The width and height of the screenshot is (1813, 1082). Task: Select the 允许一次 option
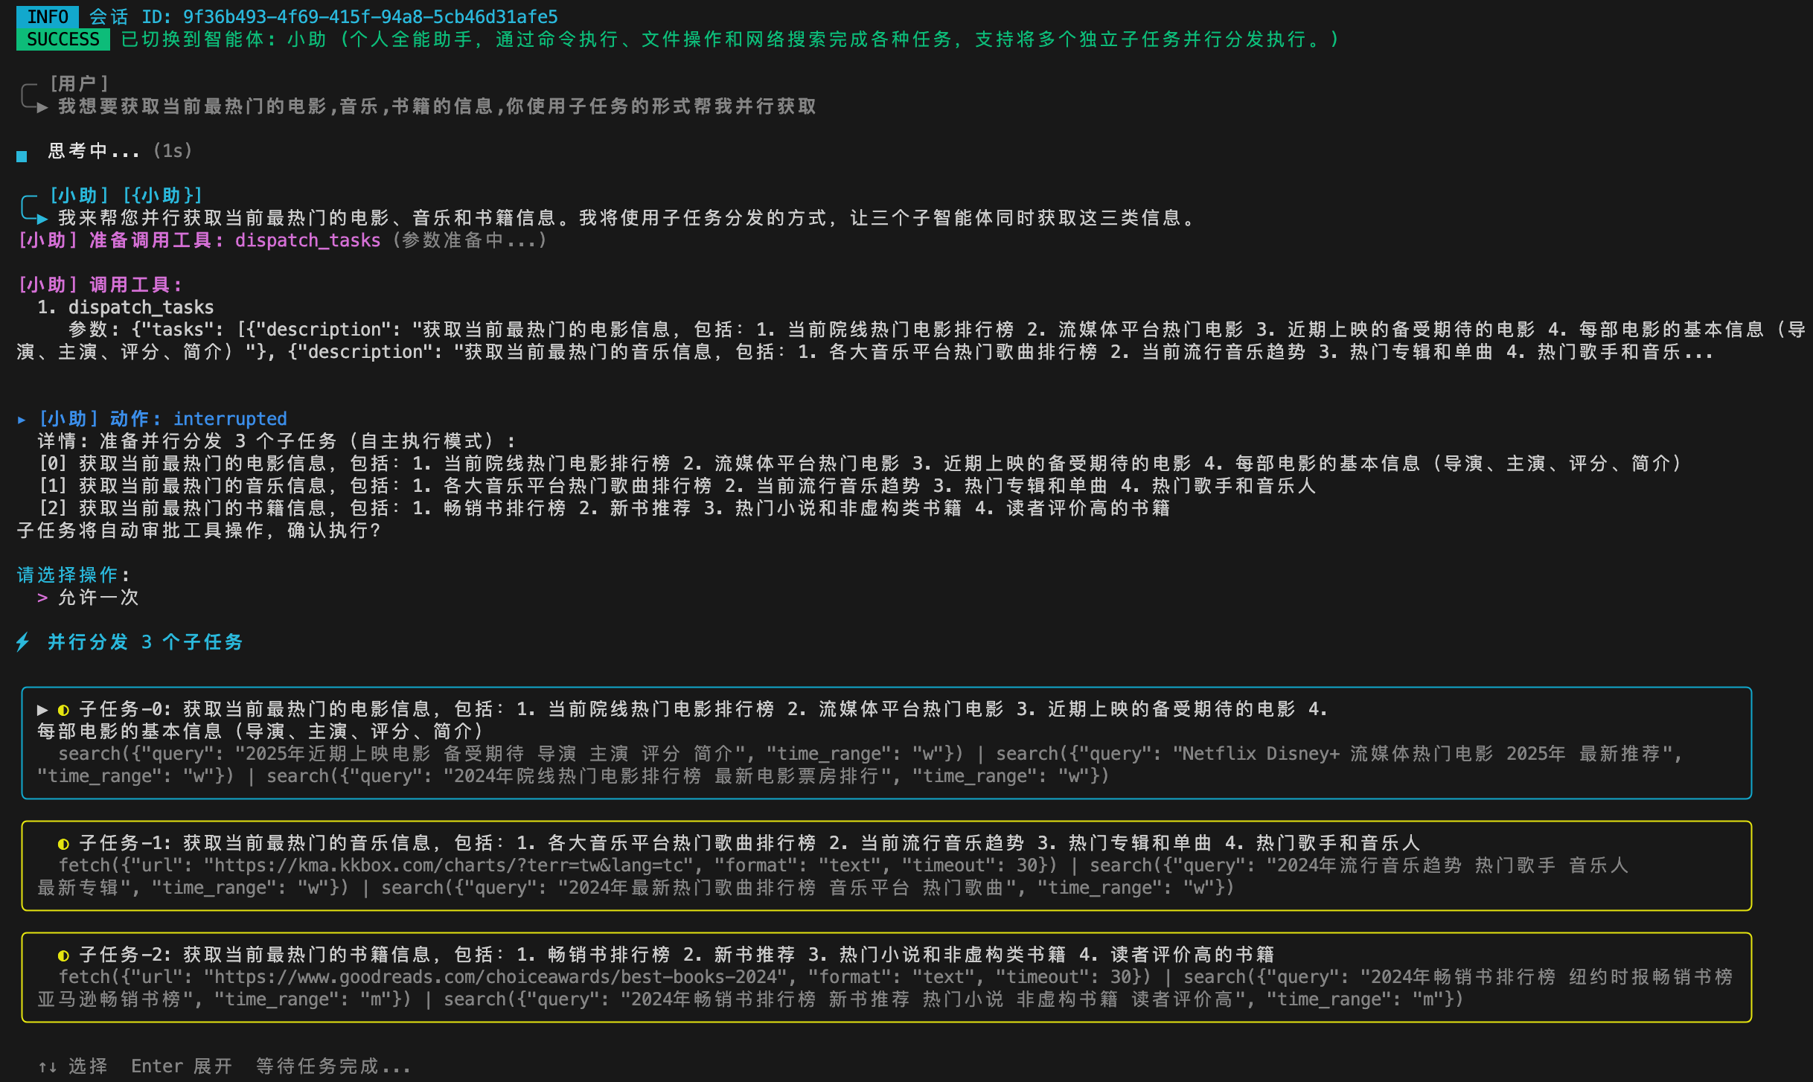98,598
